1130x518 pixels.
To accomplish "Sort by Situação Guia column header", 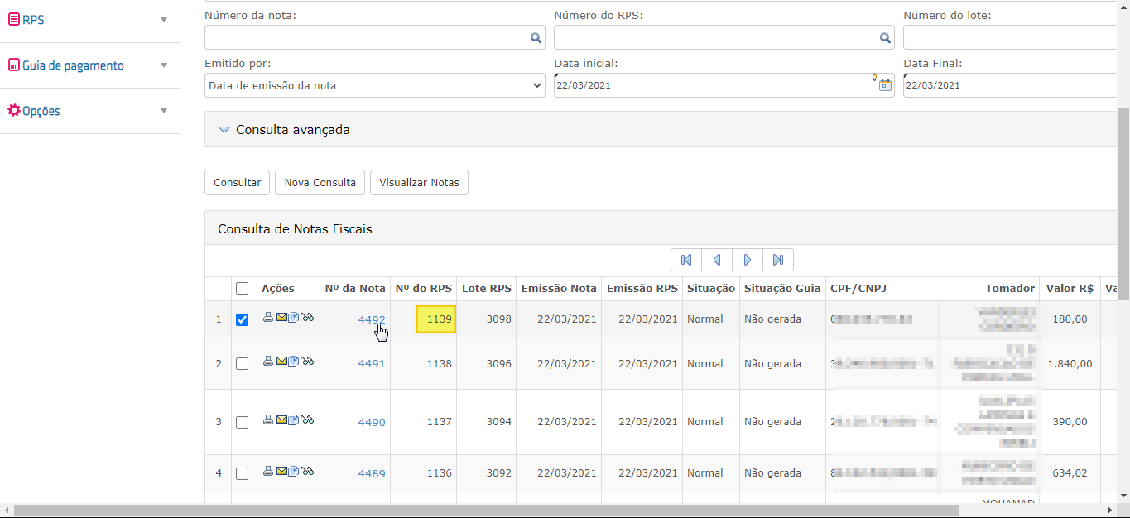I will (782, 288).
